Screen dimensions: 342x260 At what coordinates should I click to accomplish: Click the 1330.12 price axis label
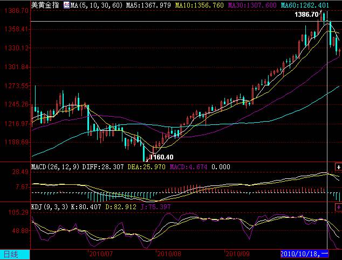tap(17, 48)
